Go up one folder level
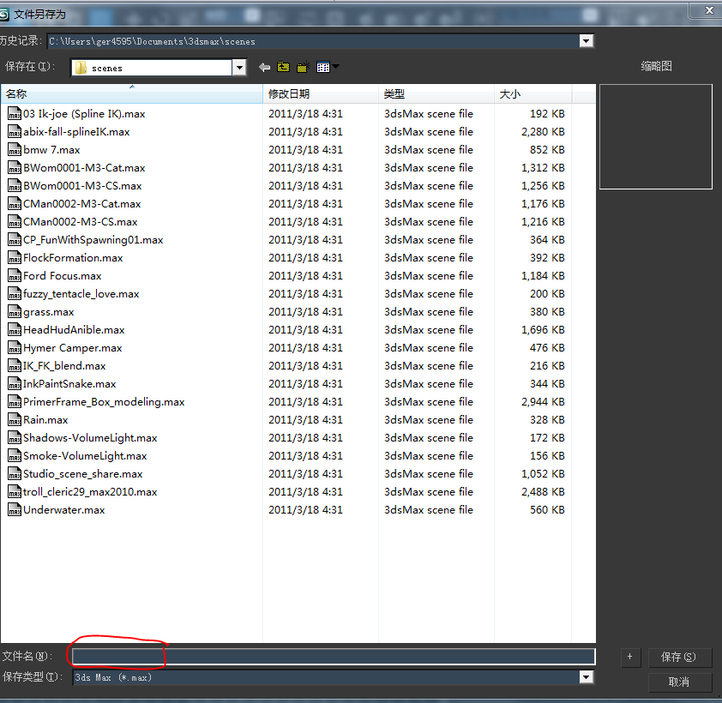 (283, 67)
